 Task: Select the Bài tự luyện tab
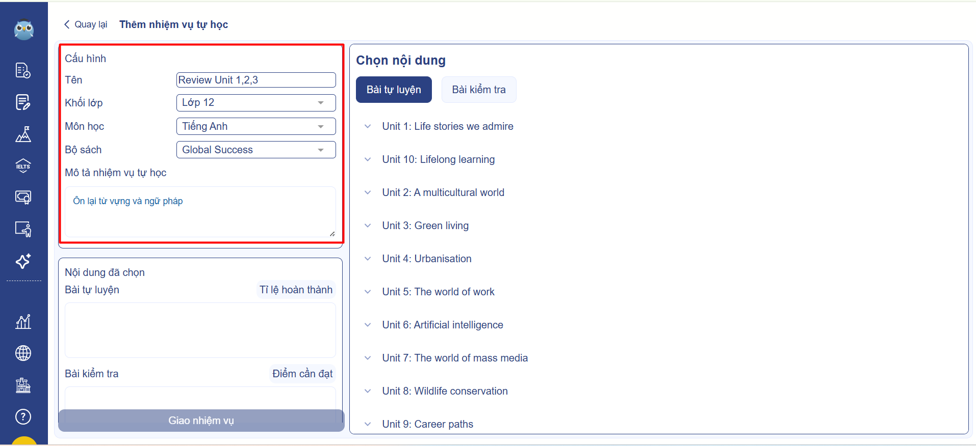394,90
